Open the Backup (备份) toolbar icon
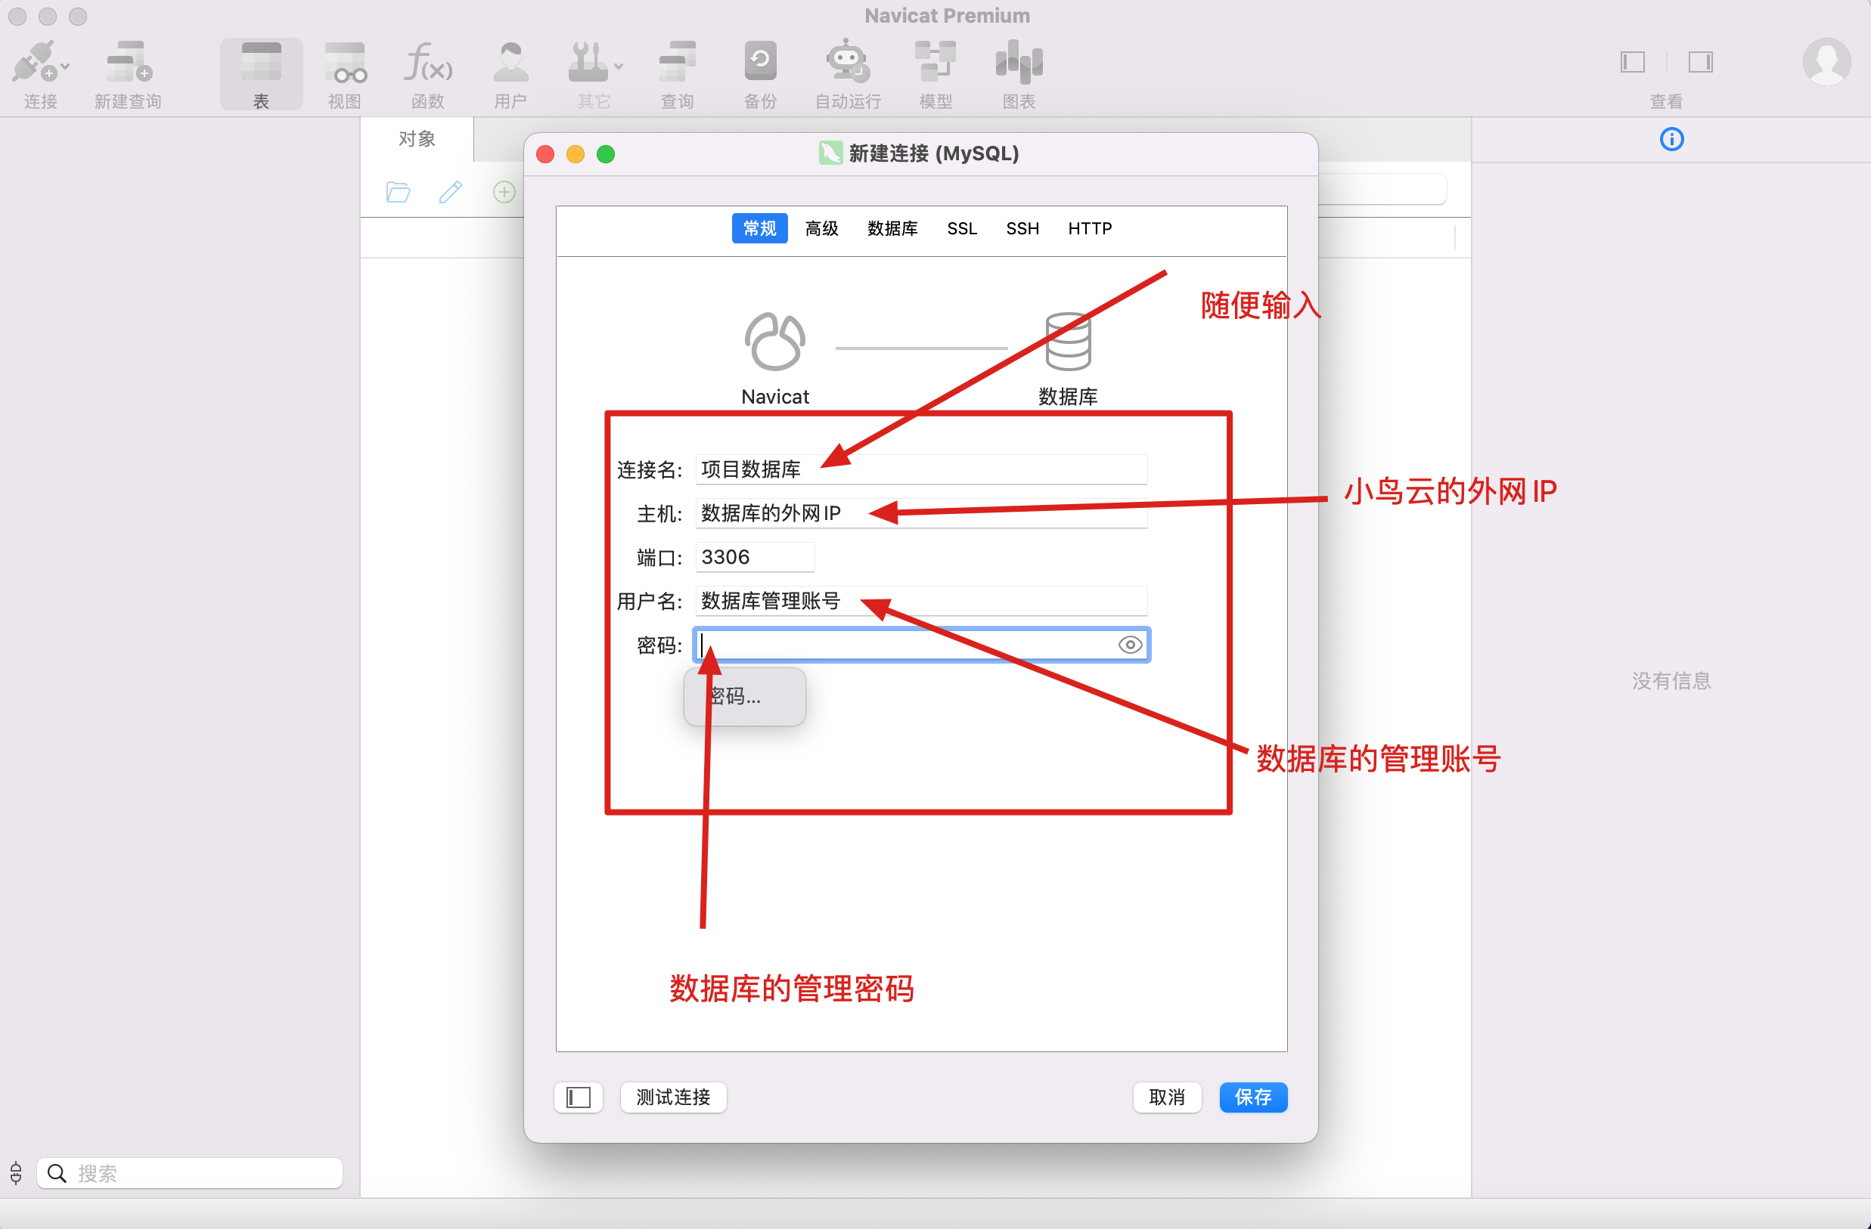The height and width of the screenshot is (1229, 1871). tap(760, 61)
